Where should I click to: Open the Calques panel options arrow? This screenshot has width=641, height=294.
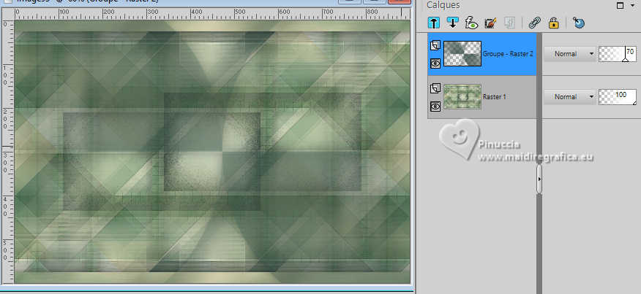633,5
